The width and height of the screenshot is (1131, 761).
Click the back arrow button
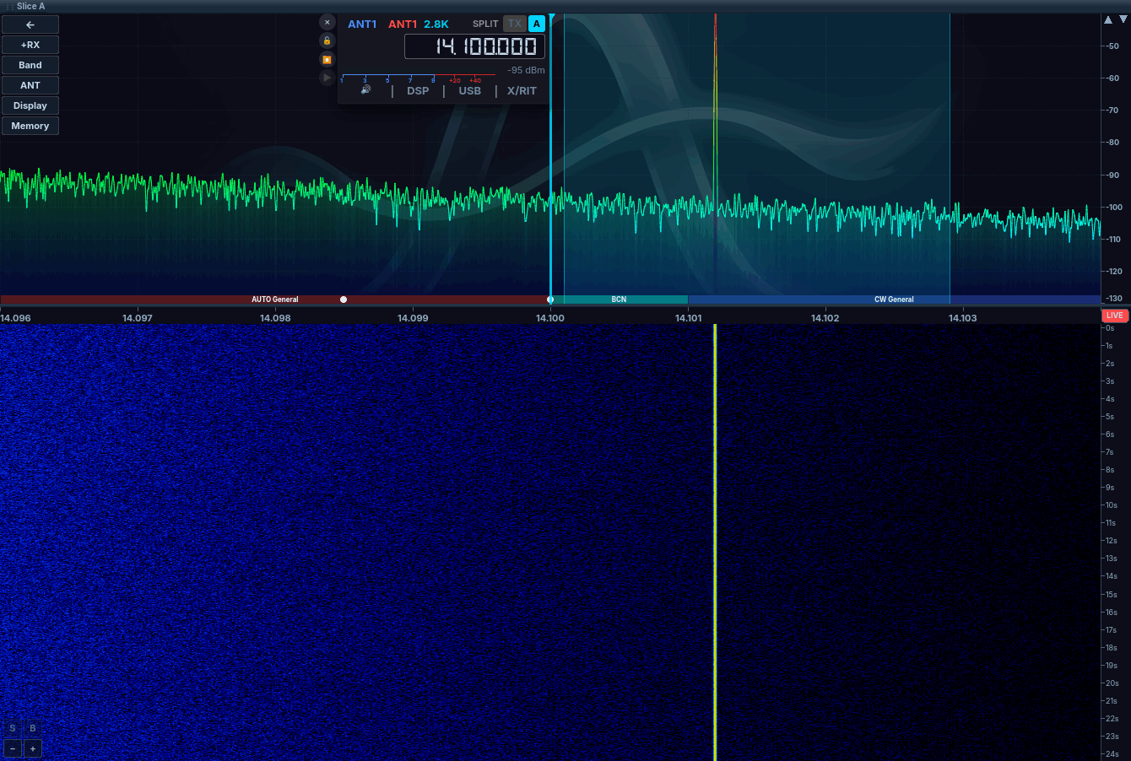point(30,24)
